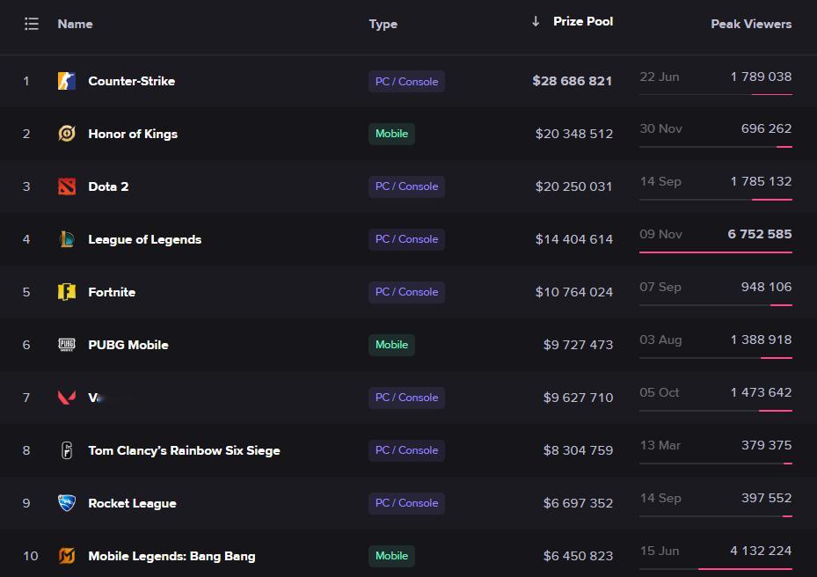Click the Fortnite yellow F icon
The image size is (817, 577).
pyautogui.click(x=67, y=292)
